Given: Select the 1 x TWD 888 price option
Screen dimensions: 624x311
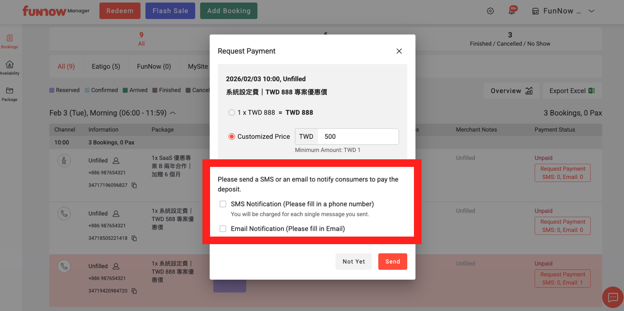Looking at the screenshot, I should point(231,112).
